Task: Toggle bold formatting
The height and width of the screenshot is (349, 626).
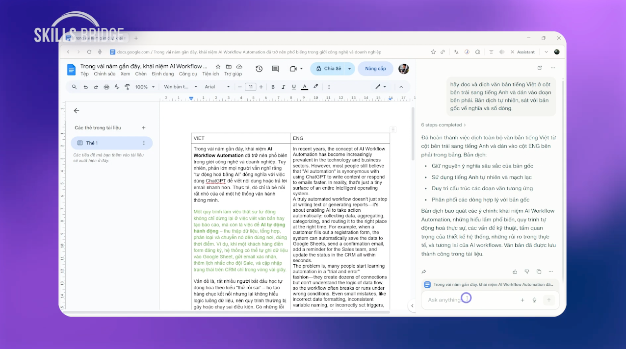Action: point(273,87)
